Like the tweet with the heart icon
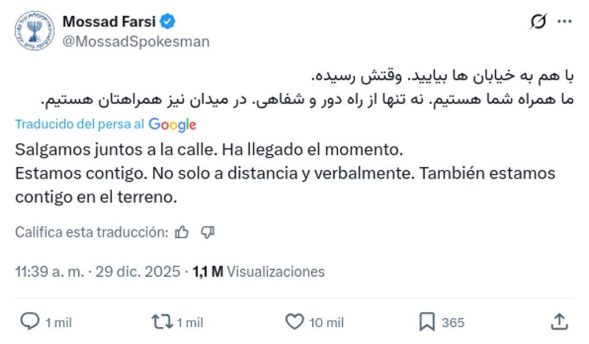This screenshot has height=344, width=589. pyautogui.click(x=296, y=322)
